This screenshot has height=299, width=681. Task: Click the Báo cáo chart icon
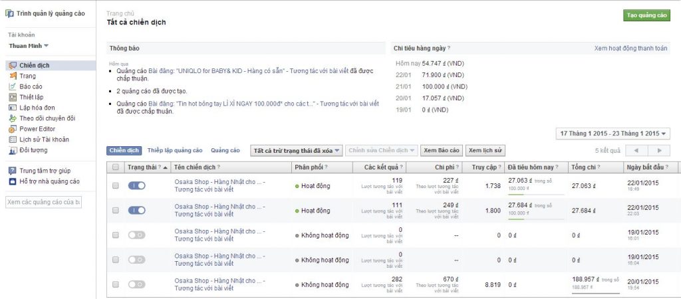click(x=13, y=86)
